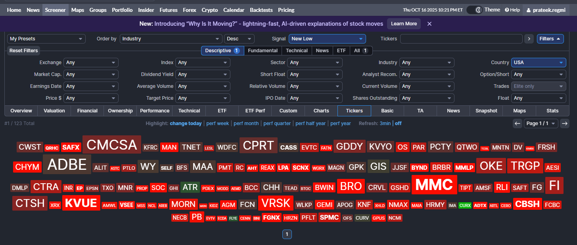Switch to the Descriptive filter tab
577x245 pixels.
(222, 51)
